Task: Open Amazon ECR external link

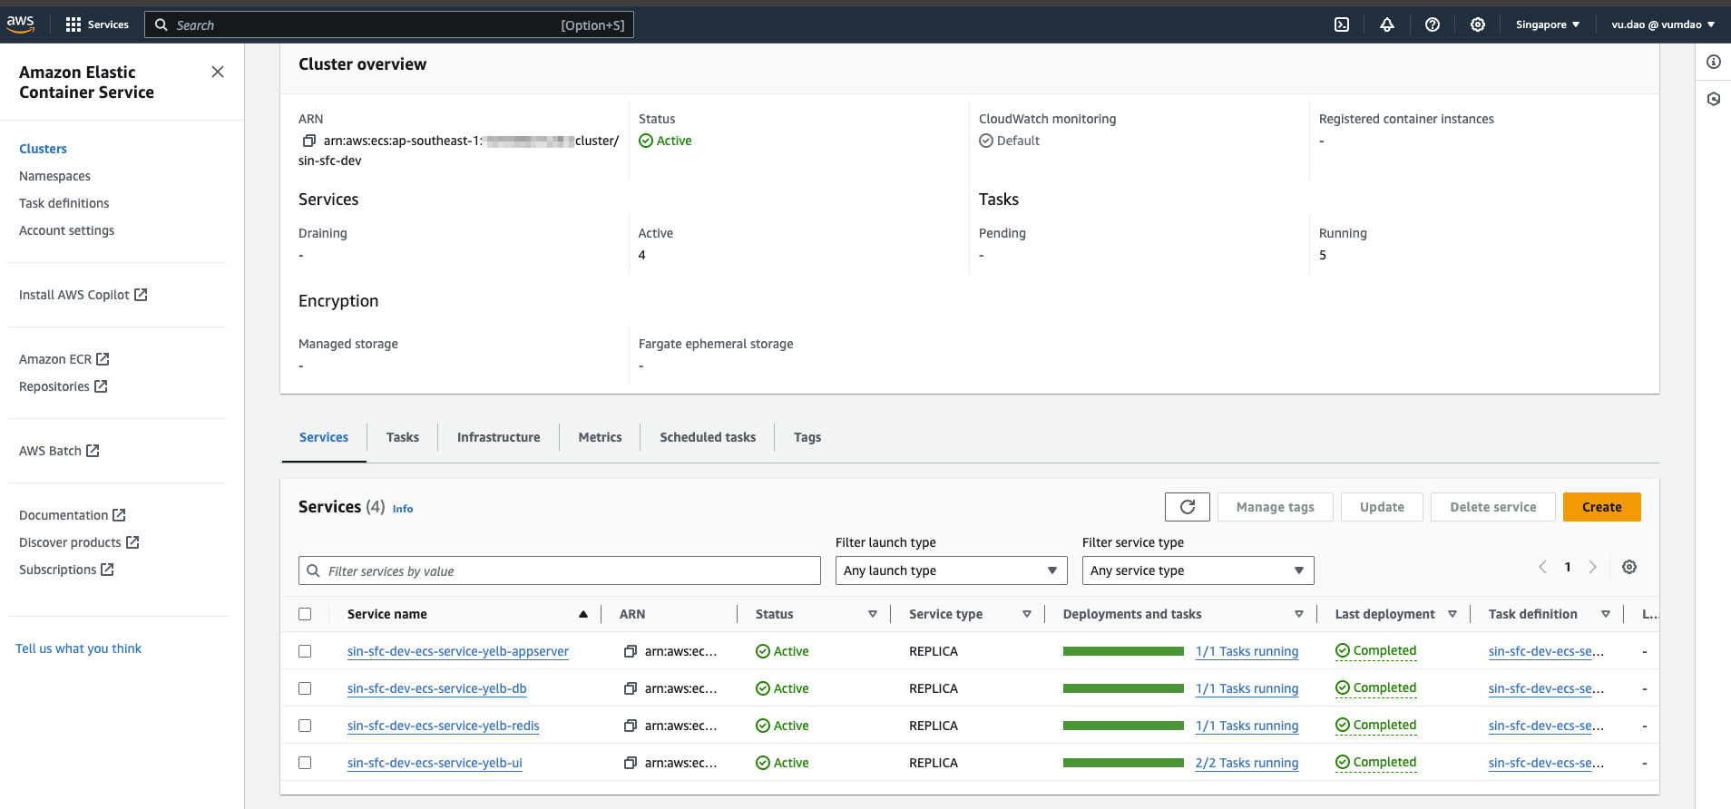Action: (x=64, y=359)
